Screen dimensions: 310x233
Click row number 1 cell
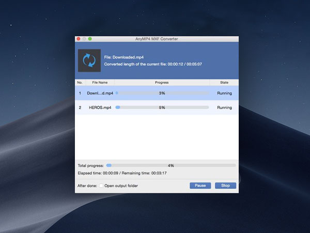(80, 93)
